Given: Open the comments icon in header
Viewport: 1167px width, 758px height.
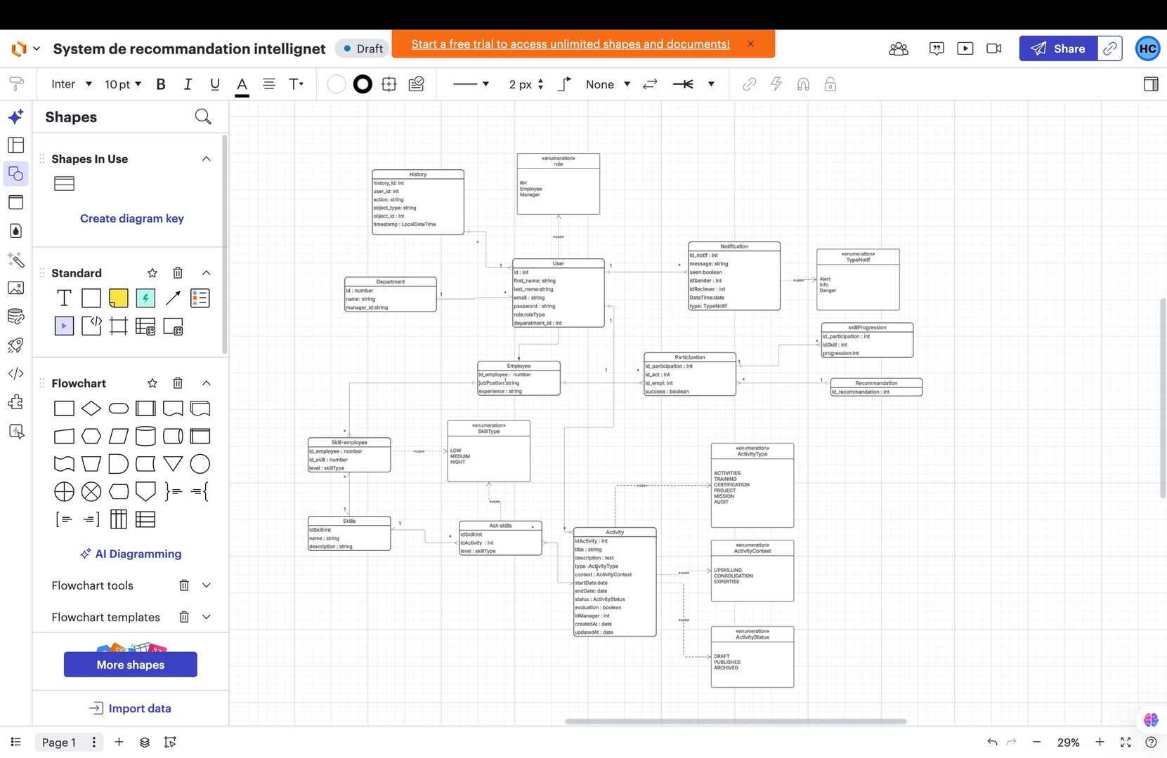Looking at the screenshot, I should pos(936,48).
